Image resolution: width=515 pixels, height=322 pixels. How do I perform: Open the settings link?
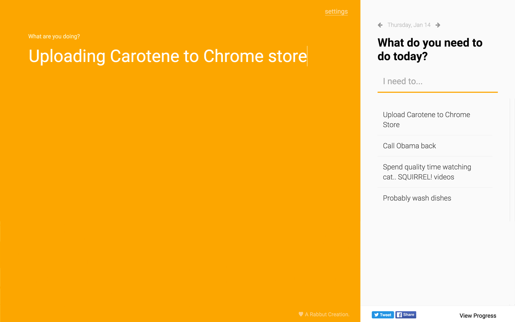(x=336, y=12)
